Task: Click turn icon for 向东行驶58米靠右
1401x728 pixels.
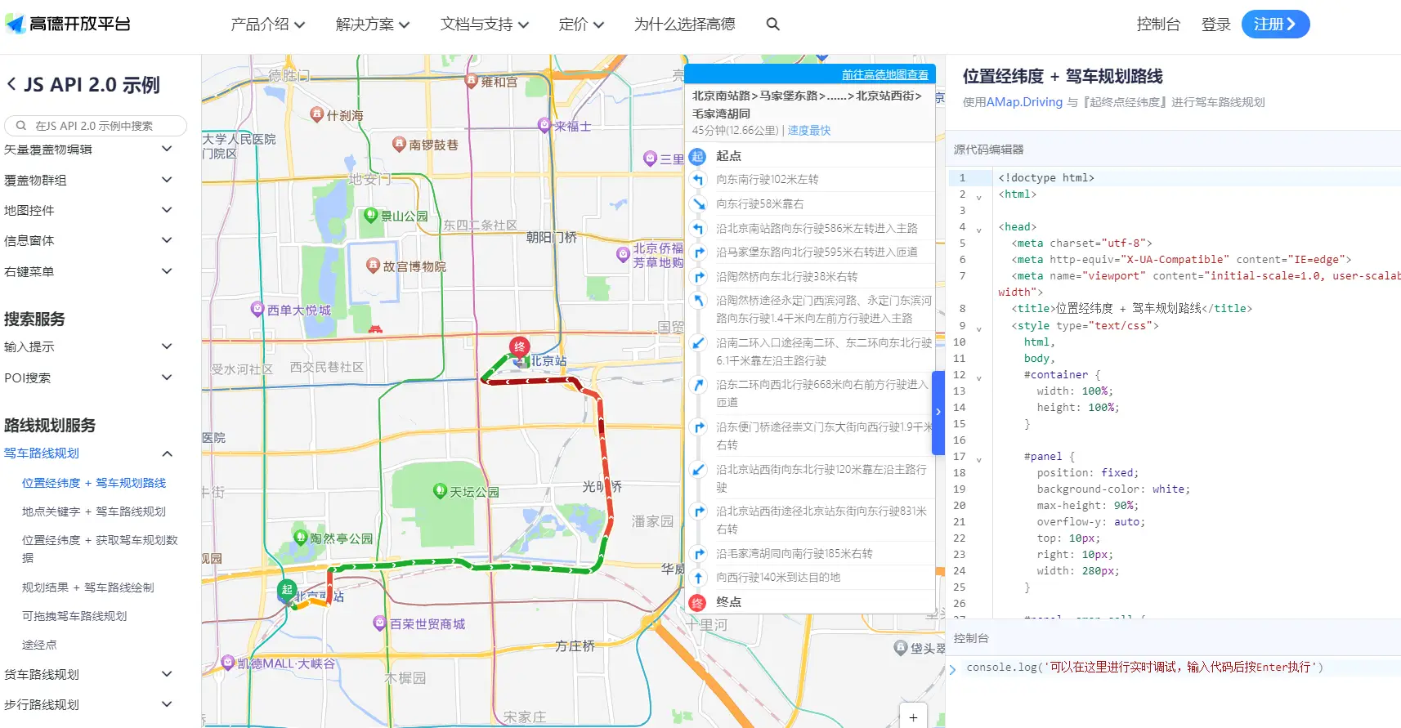Action: (x=698, y=203)
